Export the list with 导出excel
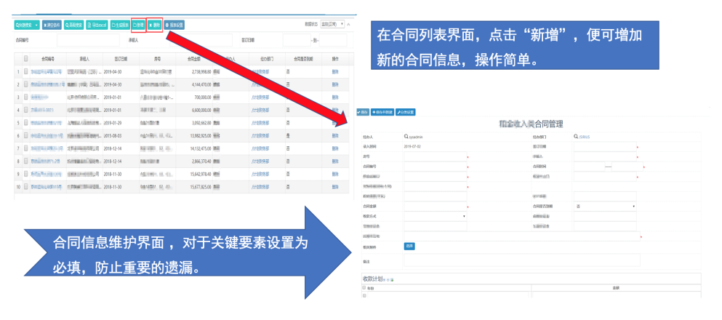 pyautogui.click(x=98, y=25)
